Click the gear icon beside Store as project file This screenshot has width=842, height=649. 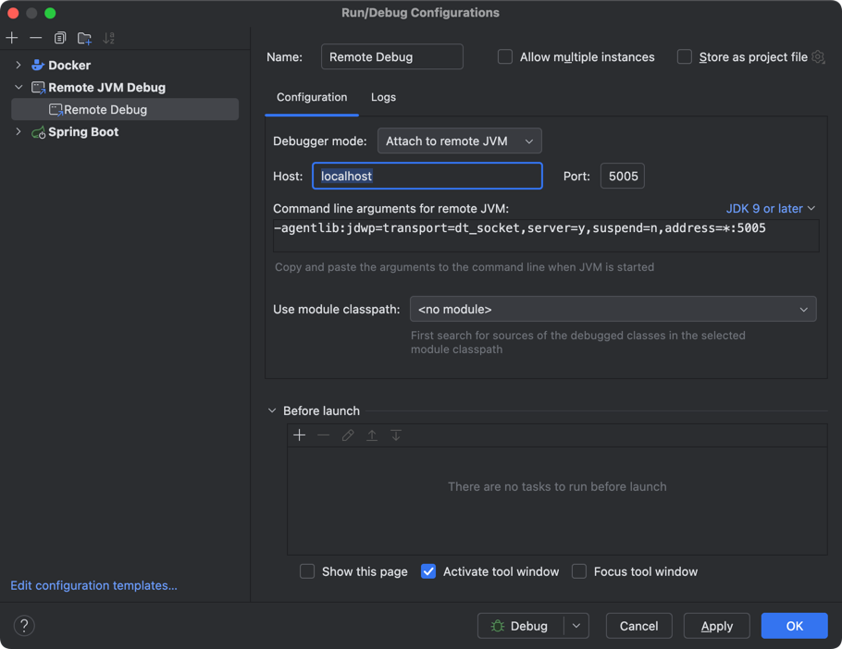pos(818,57)
